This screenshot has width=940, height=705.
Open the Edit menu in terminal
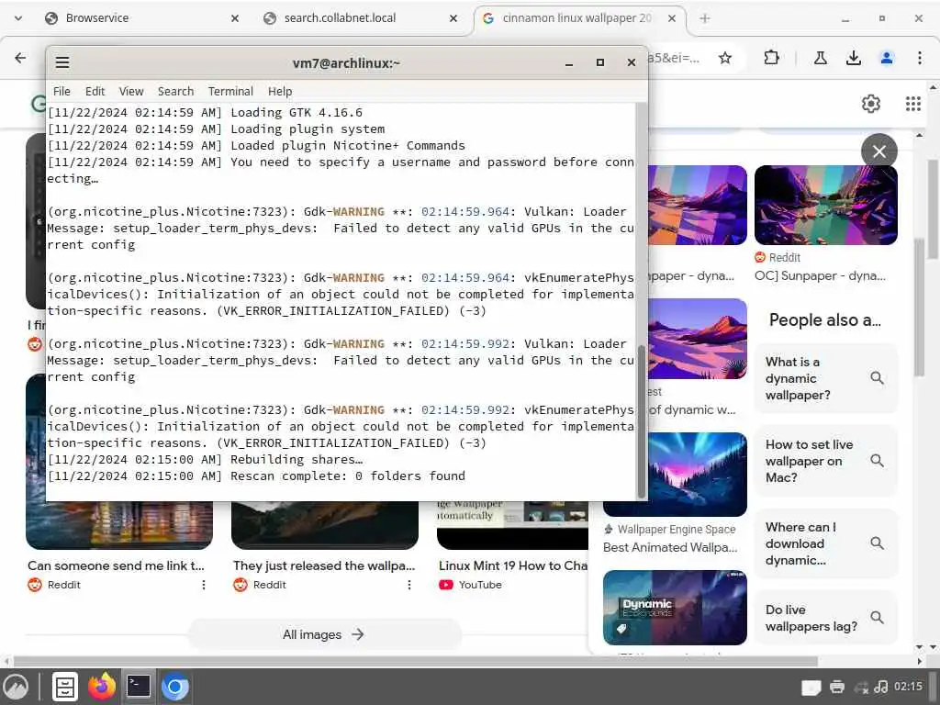(x=95, y=91)
